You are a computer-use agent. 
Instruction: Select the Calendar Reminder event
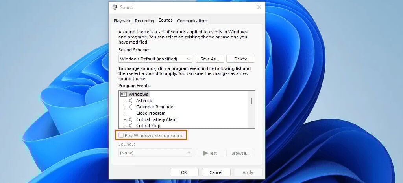[x=155, y=107]
